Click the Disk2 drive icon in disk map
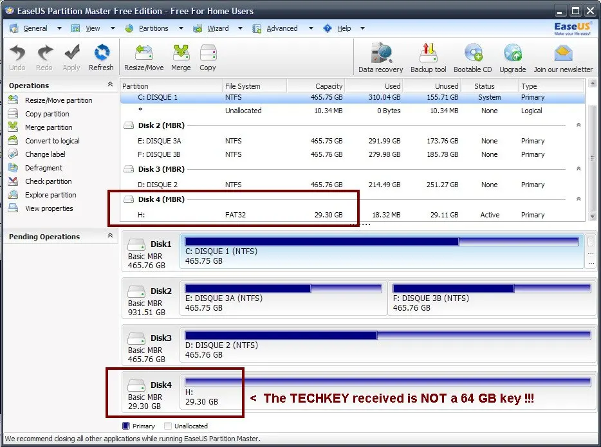This screenshot has width=601, height=447. 136,291
